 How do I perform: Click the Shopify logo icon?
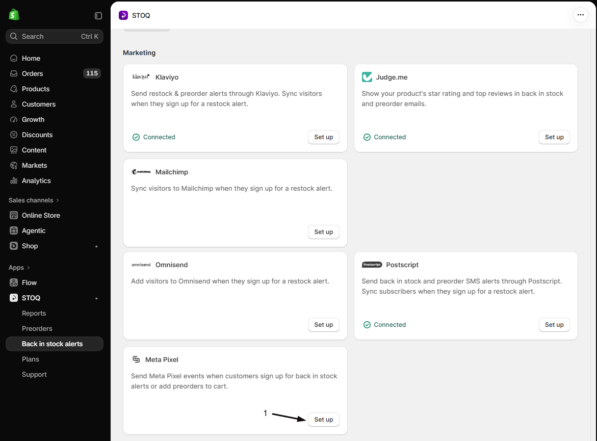click(x=14, y=15)
